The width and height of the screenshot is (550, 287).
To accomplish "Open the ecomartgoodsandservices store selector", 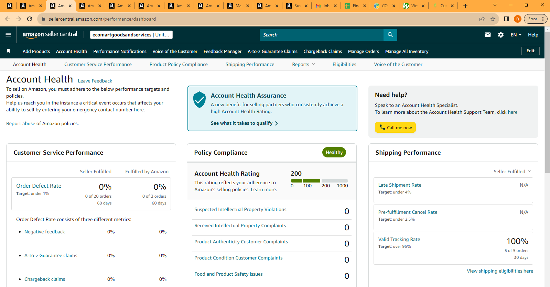I will click(131, 35).
